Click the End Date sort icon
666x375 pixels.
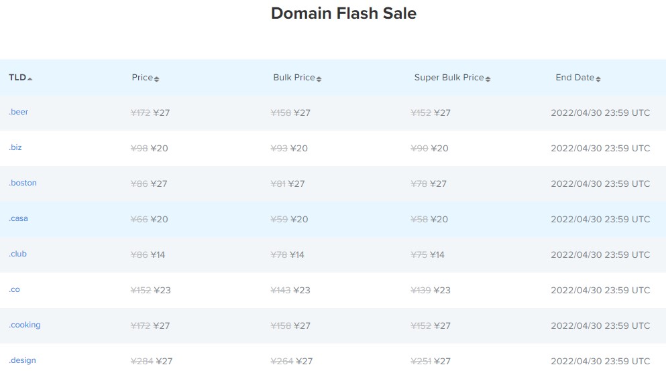598,79
